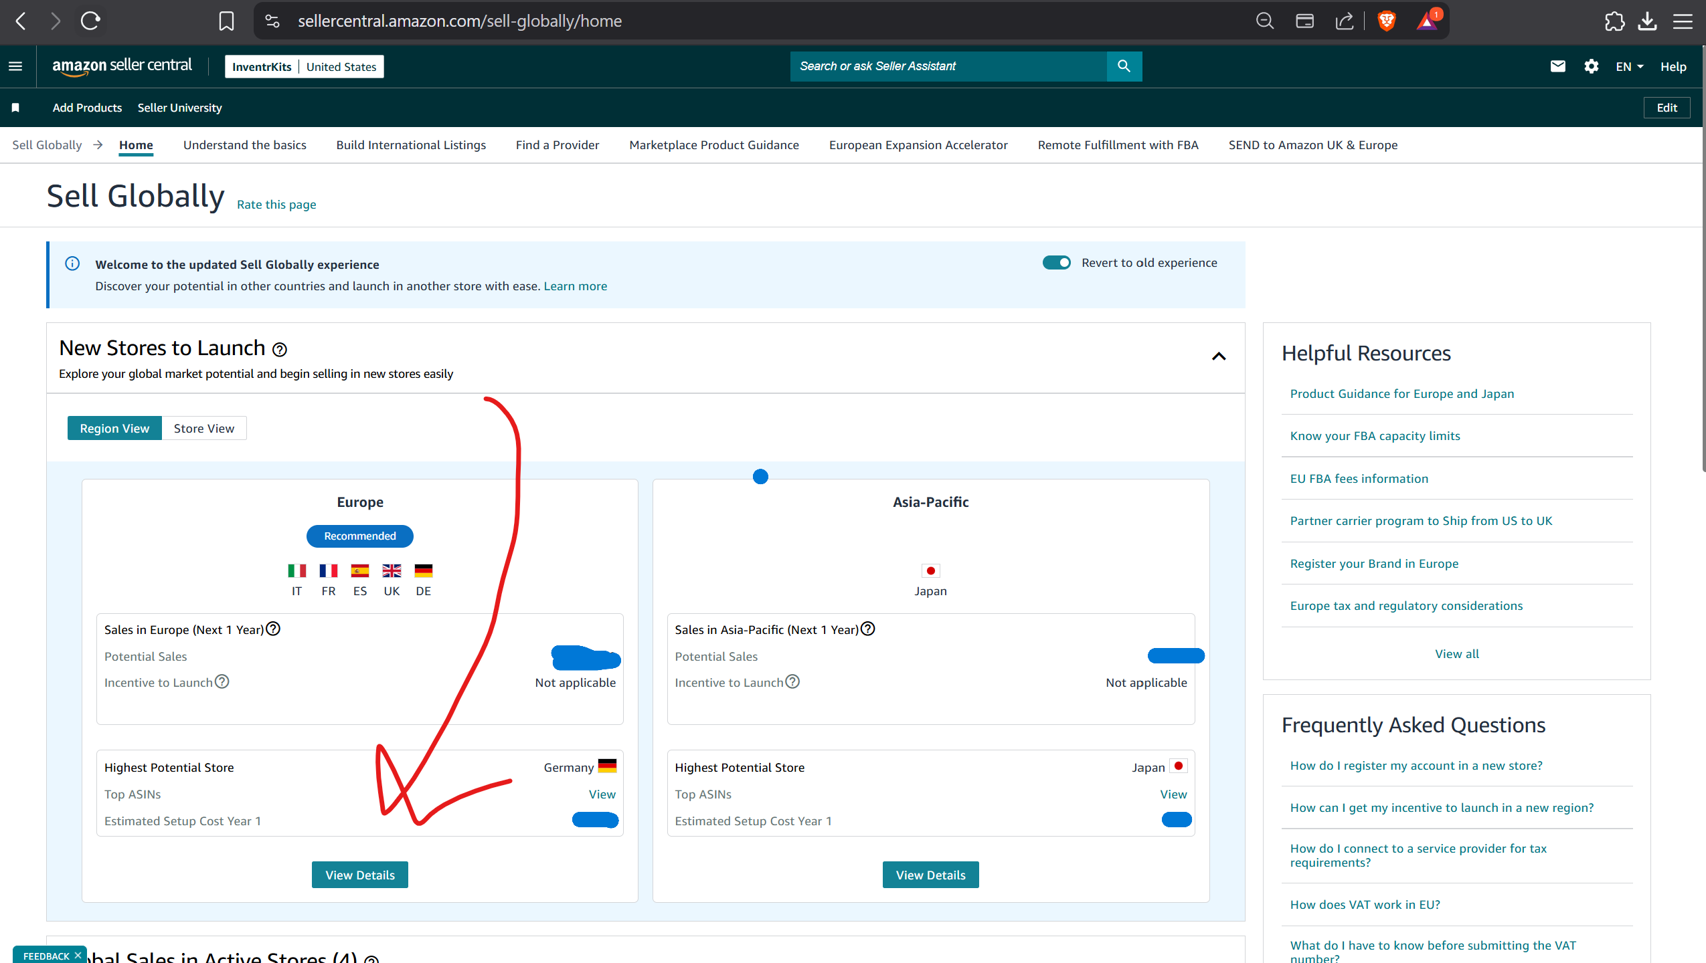Image resolution: width=1706 pixels, height=963 pixels.
Task: Click the browser address bar URL
Action: [x=460, y=21]
